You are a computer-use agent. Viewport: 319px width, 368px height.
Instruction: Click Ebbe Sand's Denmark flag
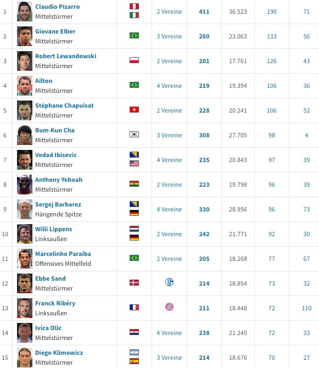coord(134,282)
